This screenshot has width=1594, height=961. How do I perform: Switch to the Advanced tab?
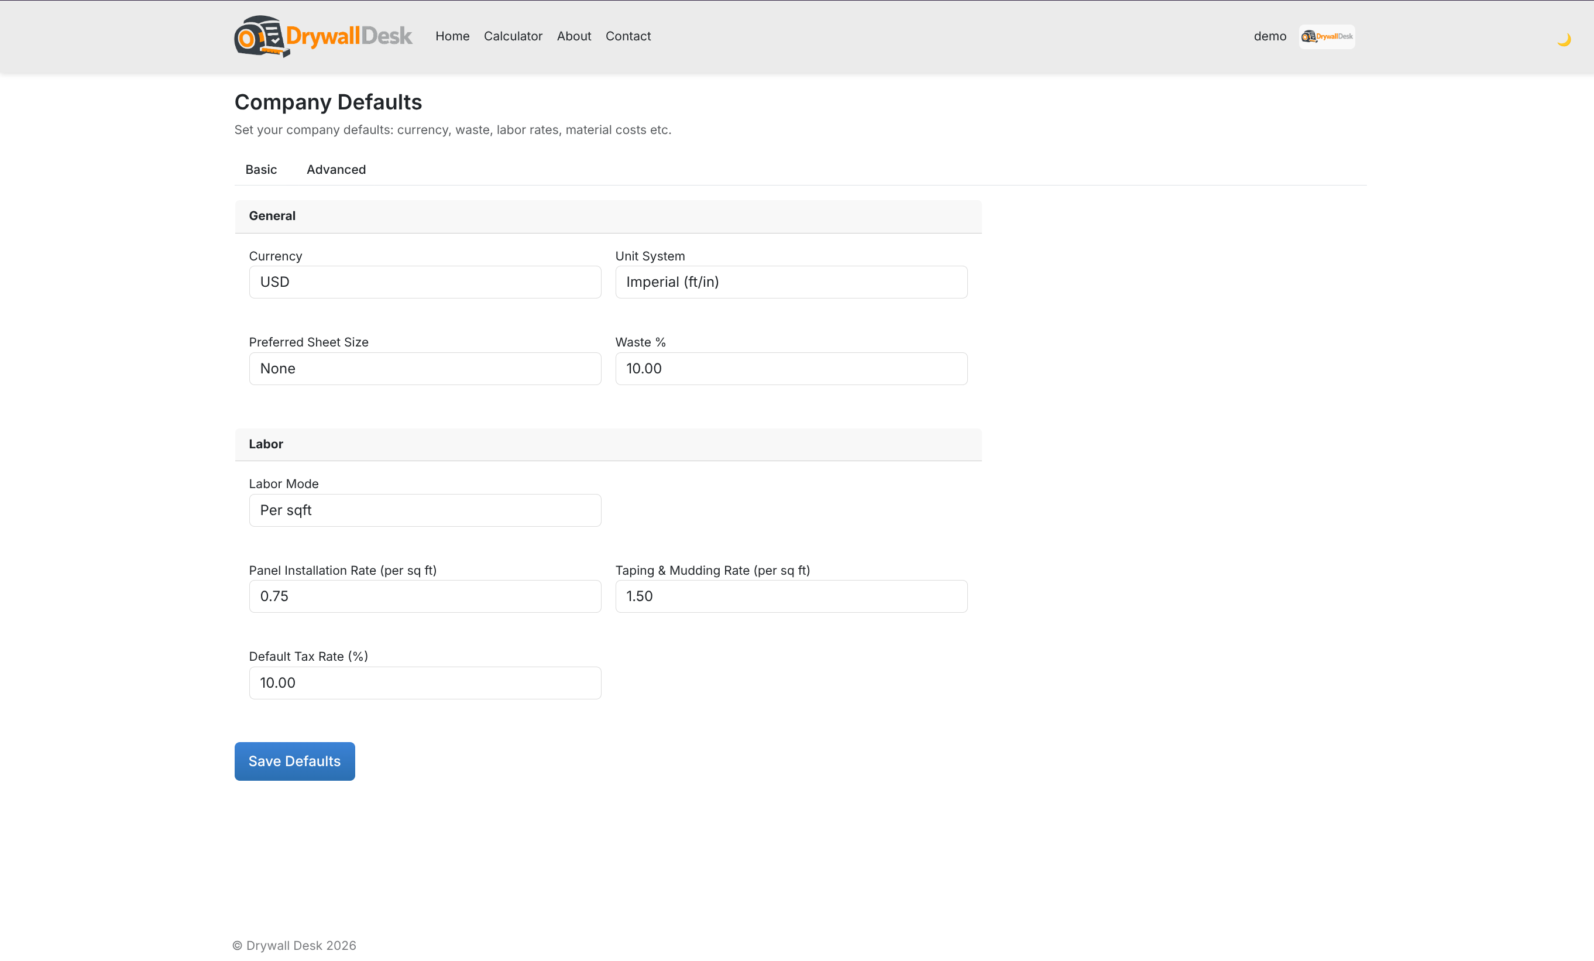[x=336, y=170]
